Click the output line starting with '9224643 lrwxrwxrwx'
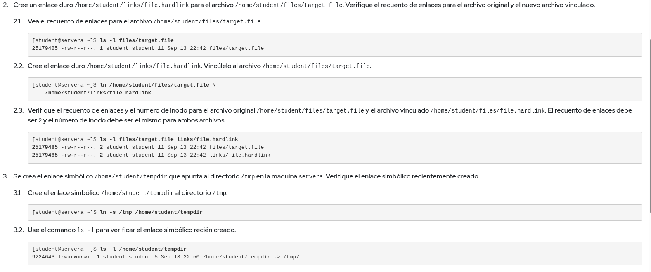 [166, 257]
